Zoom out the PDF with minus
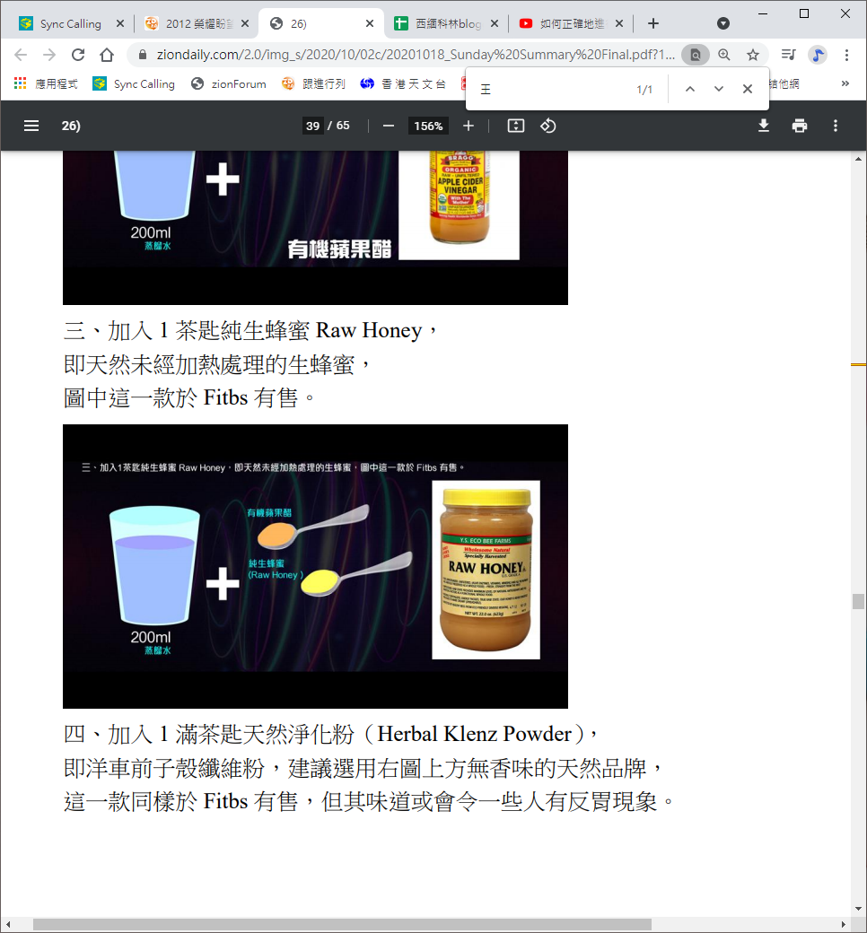Screen dimensions: 867x933 coord(389,126)
